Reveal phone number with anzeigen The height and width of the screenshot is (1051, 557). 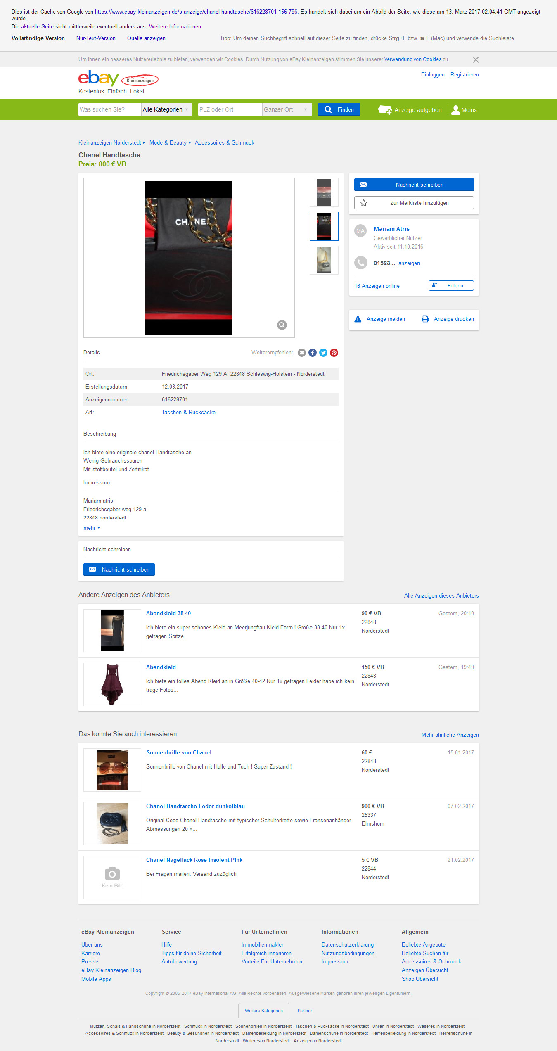click(409, 263)
